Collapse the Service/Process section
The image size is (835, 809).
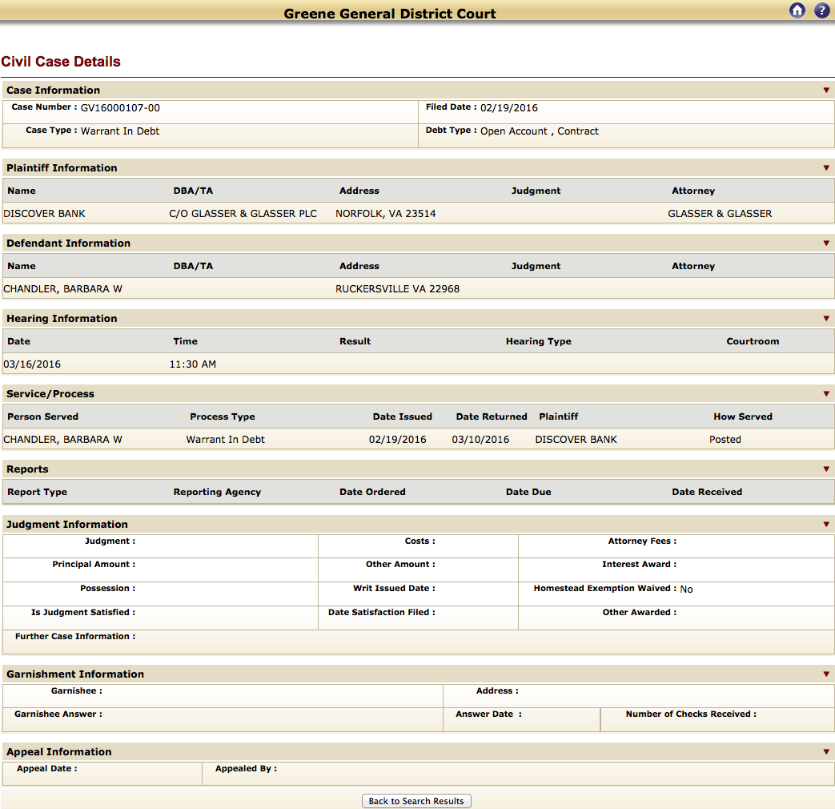pyautogui.click(x=826, y=394)
